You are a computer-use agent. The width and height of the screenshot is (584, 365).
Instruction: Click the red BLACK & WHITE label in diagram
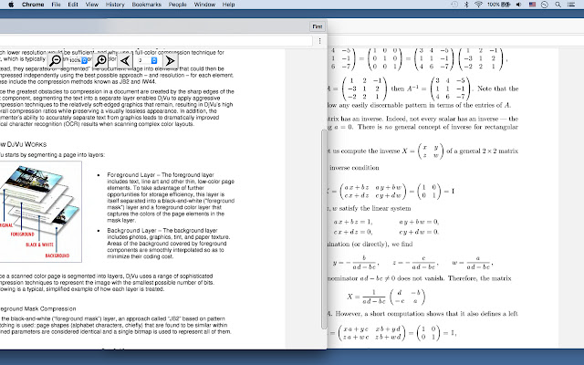tap(39, 245)
